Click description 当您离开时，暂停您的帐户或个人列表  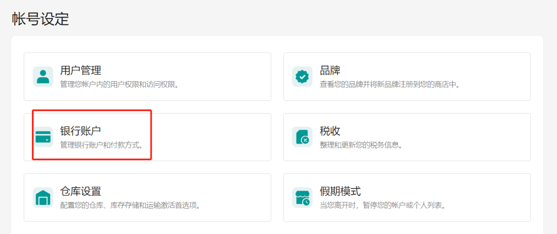click(x=382, y=205)
